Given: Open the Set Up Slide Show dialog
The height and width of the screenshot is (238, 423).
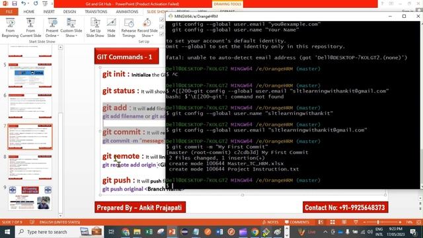Looking at the screenshot, I should 95,28.
